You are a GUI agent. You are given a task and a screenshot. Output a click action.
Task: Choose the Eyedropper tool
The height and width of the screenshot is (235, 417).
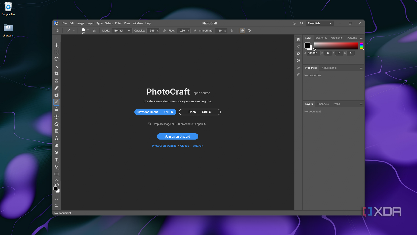pos(56,88)
